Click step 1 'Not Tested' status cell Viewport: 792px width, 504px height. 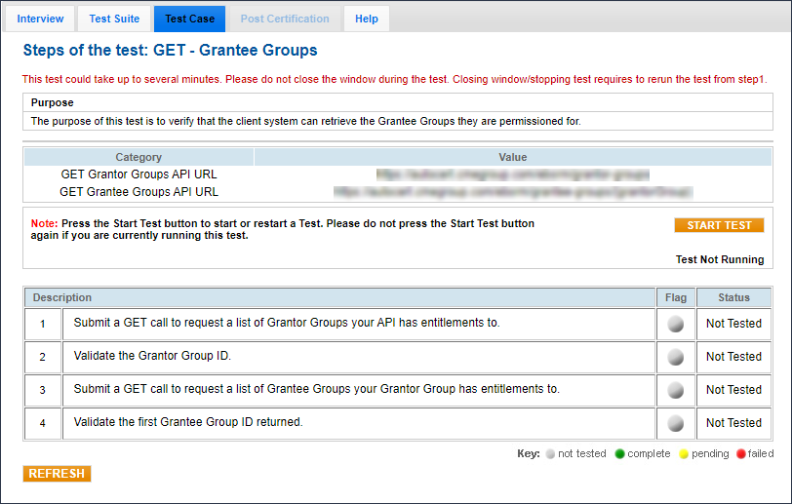733,324
